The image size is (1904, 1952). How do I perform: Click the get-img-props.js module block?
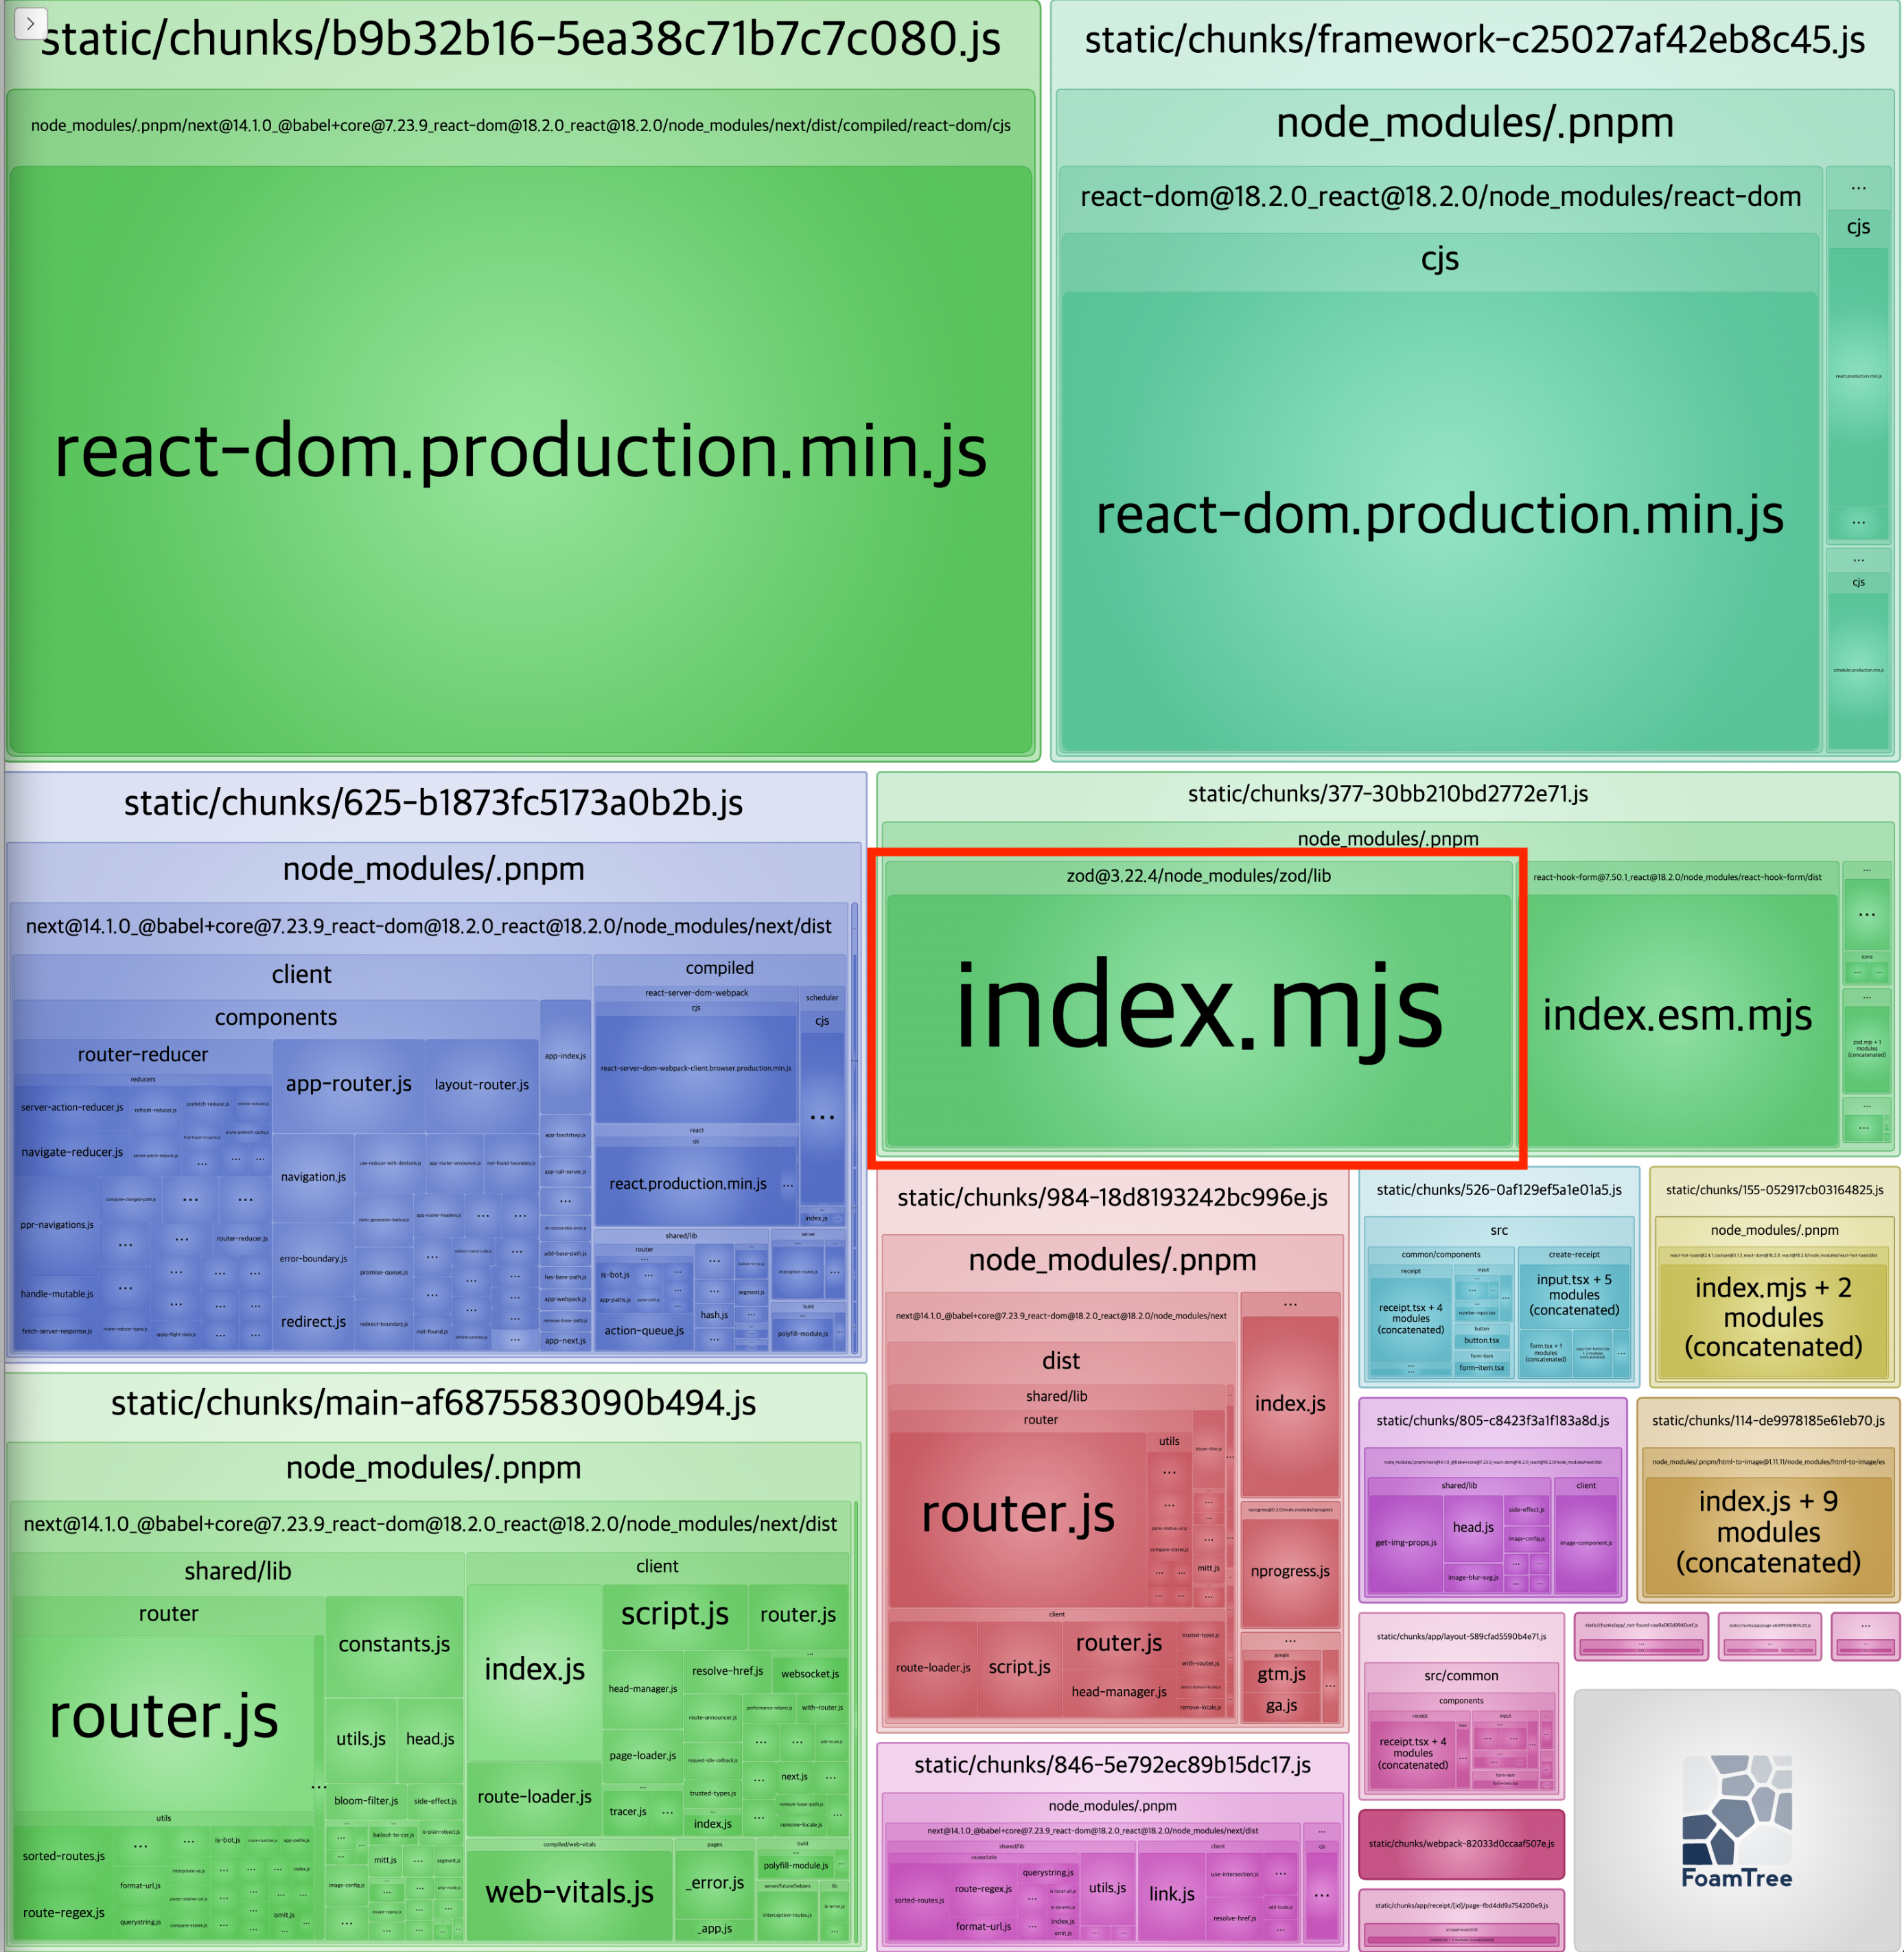pos(1405,1543)
